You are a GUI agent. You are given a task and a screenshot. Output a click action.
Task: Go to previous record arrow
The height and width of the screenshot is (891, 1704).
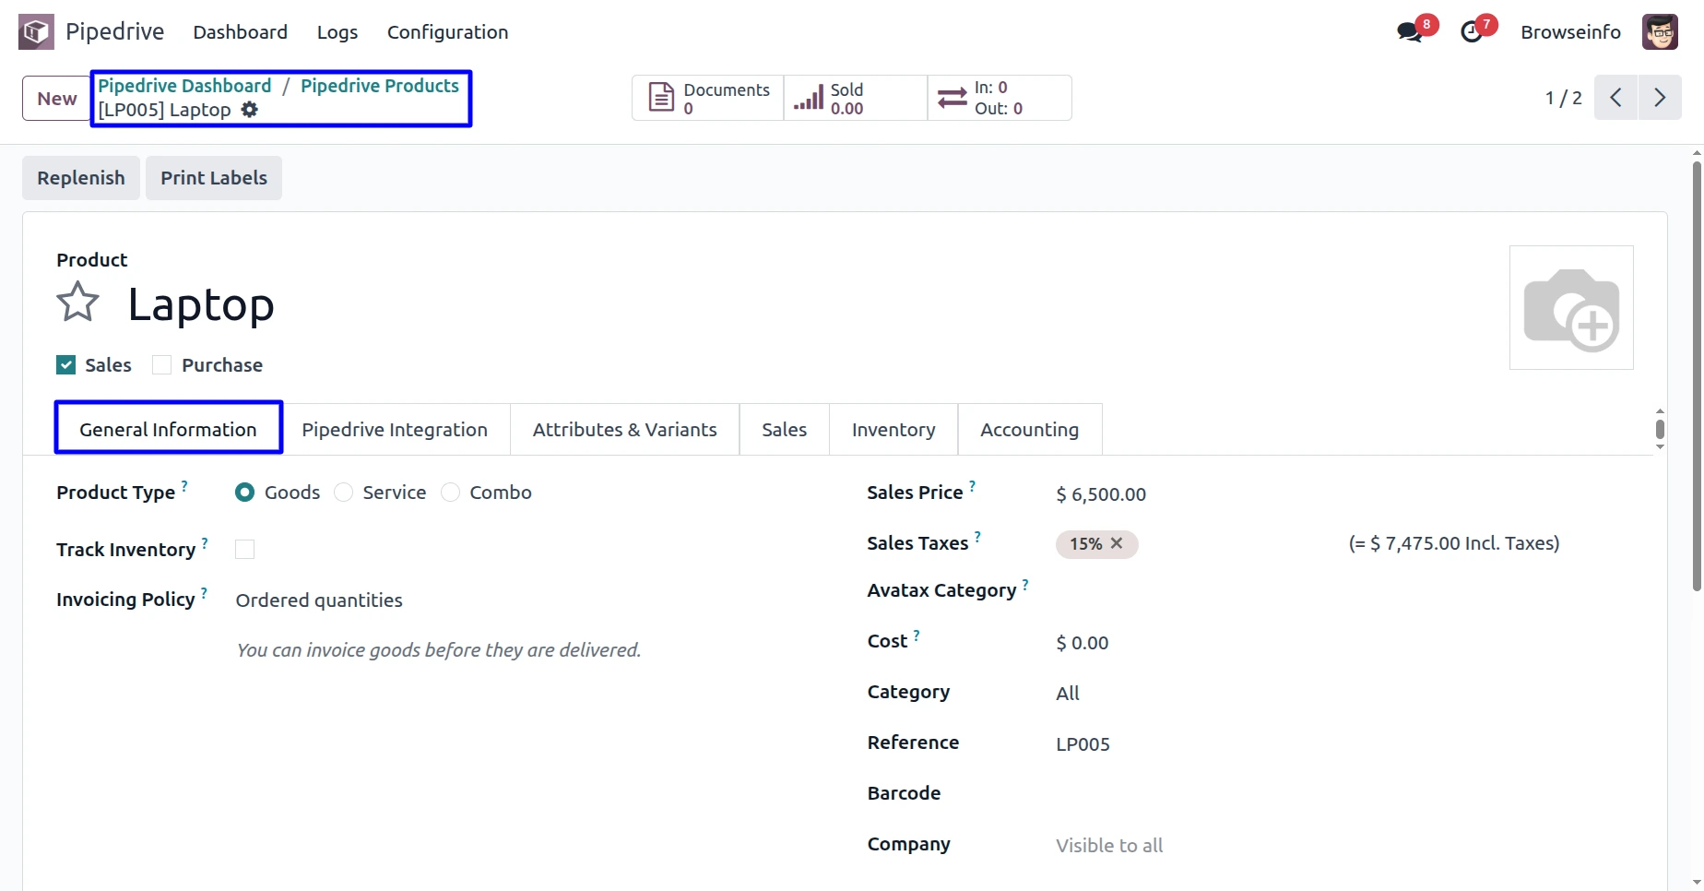coord(1615,98)
